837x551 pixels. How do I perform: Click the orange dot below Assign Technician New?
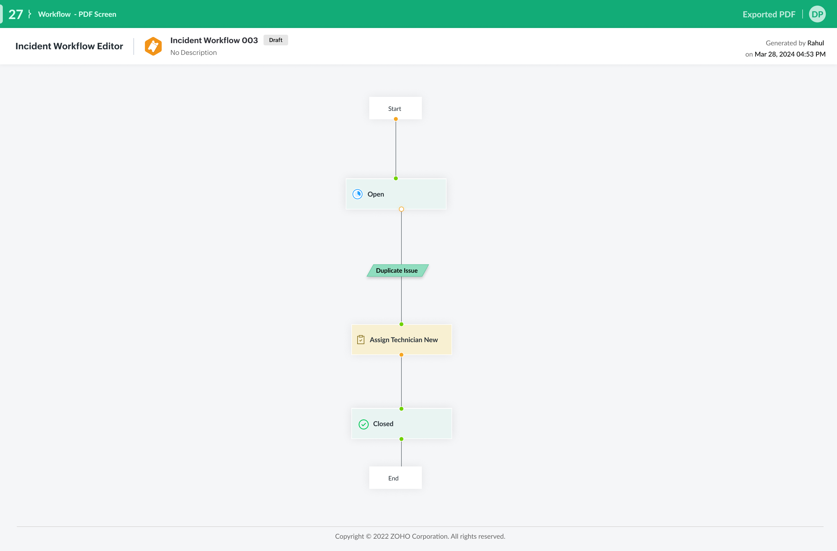tap(401, 355)
